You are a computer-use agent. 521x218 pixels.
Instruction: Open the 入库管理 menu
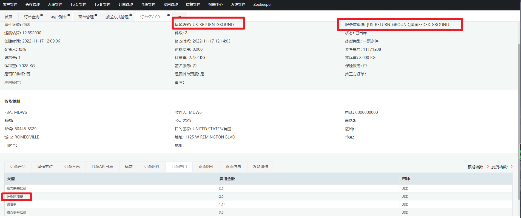pyautogui.click(x=55, y=4)
